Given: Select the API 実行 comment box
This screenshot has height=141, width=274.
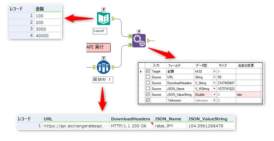Looking at the screenshot, I should (98, 47).
